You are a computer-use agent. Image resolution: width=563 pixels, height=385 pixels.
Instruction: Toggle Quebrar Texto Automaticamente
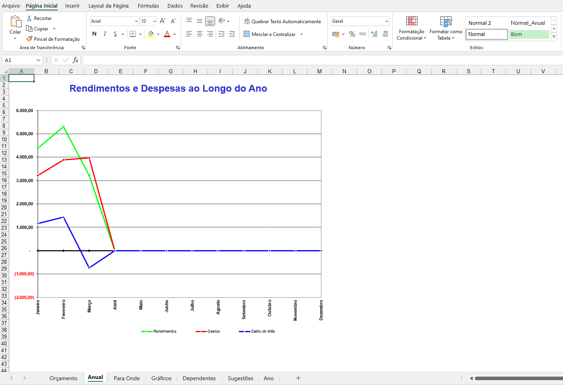283,22
